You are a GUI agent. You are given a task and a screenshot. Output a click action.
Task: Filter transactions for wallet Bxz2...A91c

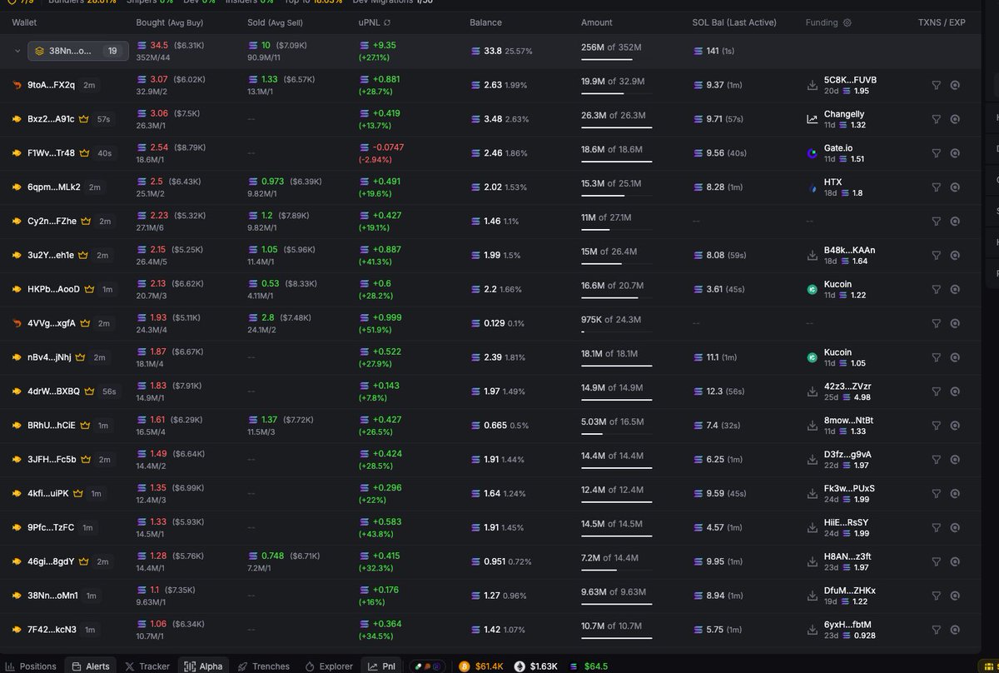point(936,119)
